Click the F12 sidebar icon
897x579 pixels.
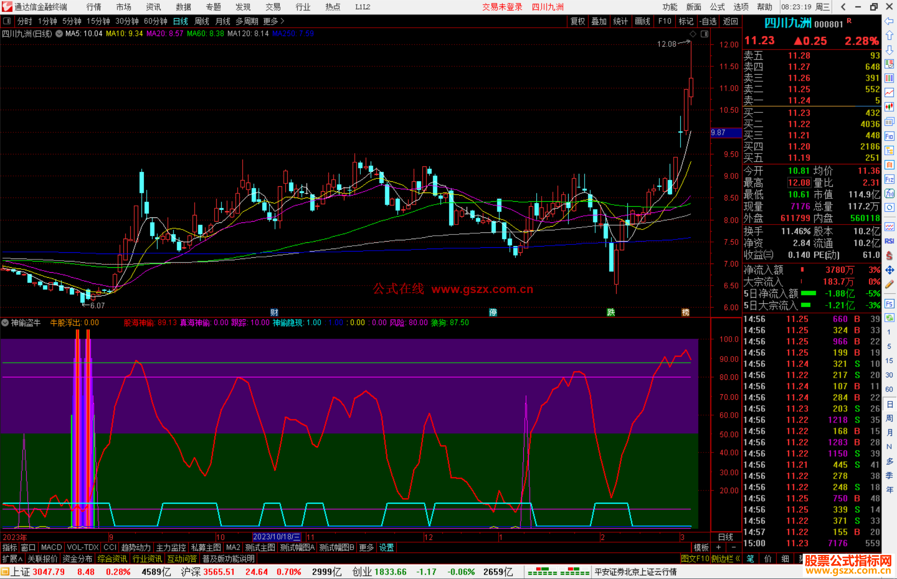[x=889, y=179]
